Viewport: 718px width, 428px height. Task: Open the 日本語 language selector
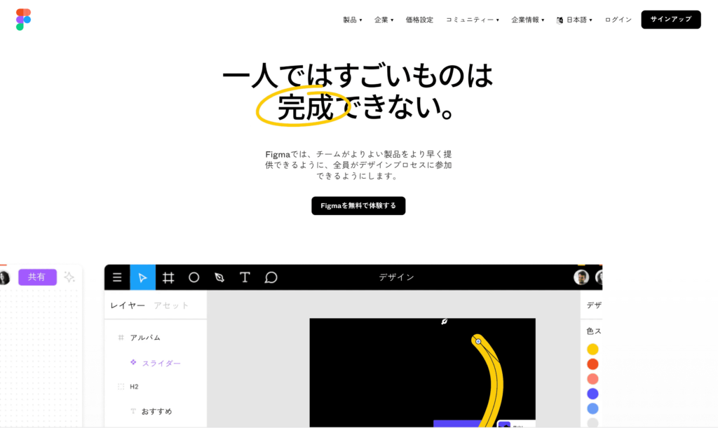[x=575, y=20]
